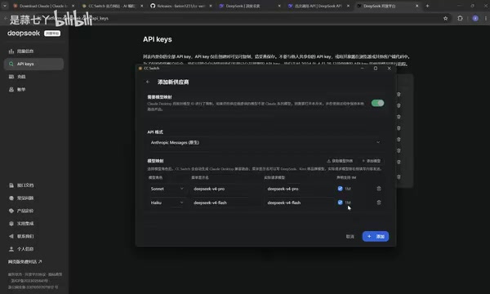Screen dimensions: 490x294
Task: Select API keys in the DeepSeek sidebar
Action: (x=33, y=64)
